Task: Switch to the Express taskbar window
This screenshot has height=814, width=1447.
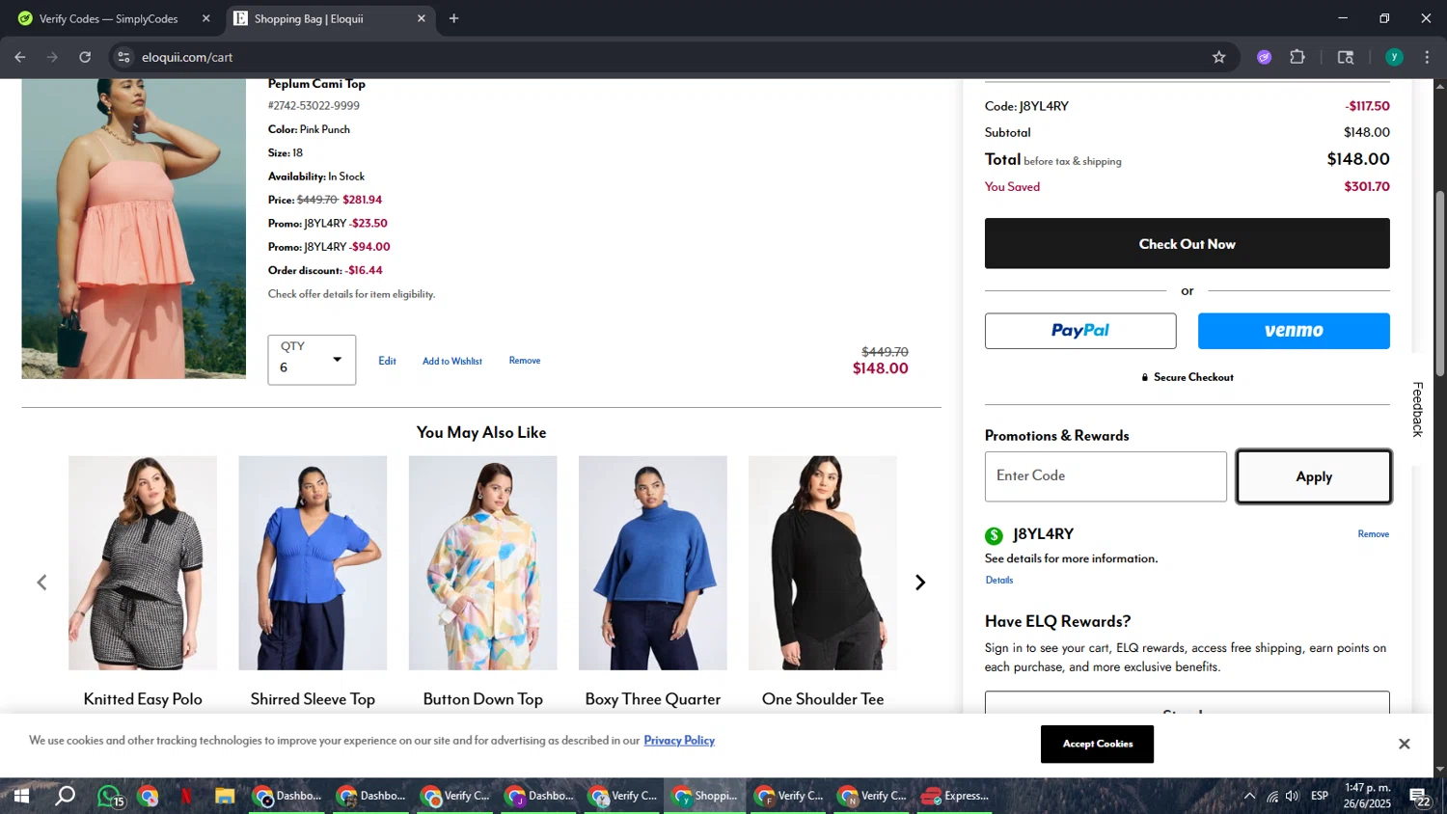Action: coord(956,796)
